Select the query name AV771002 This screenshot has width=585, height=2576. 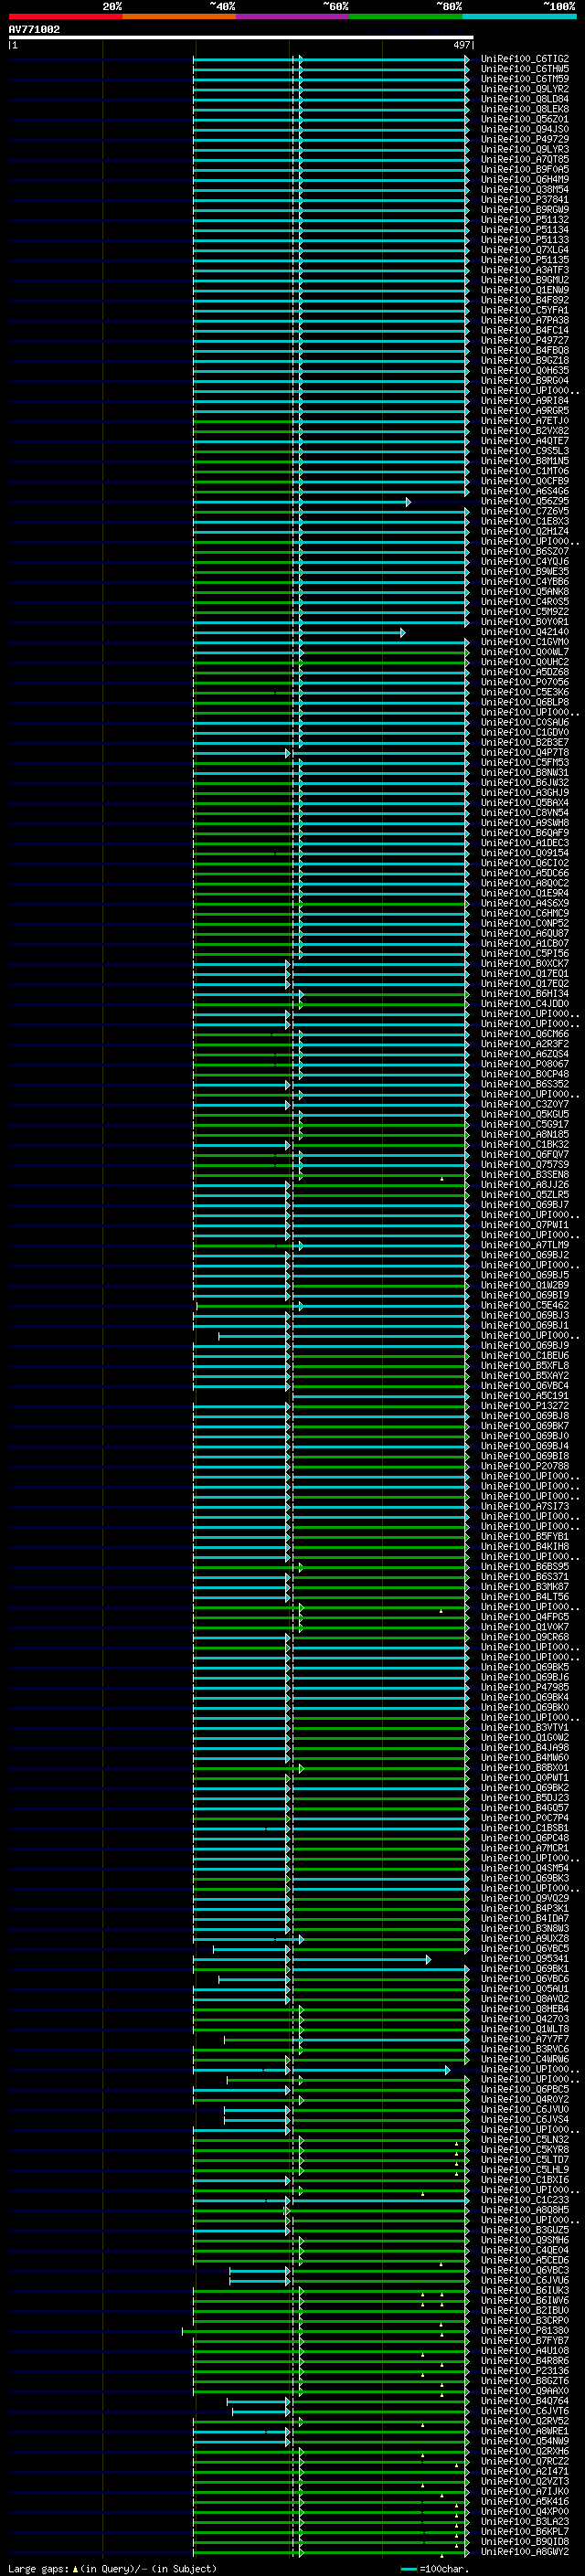(34, 29)
